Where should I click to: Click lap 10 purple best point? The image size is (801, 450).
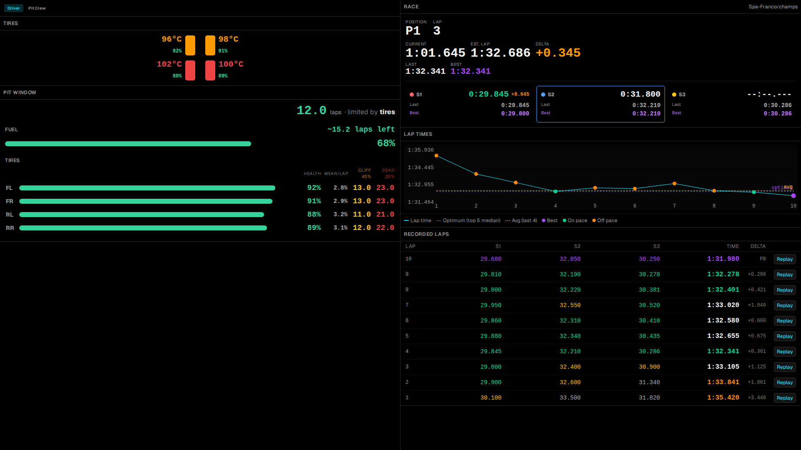[x=793, y=196]
